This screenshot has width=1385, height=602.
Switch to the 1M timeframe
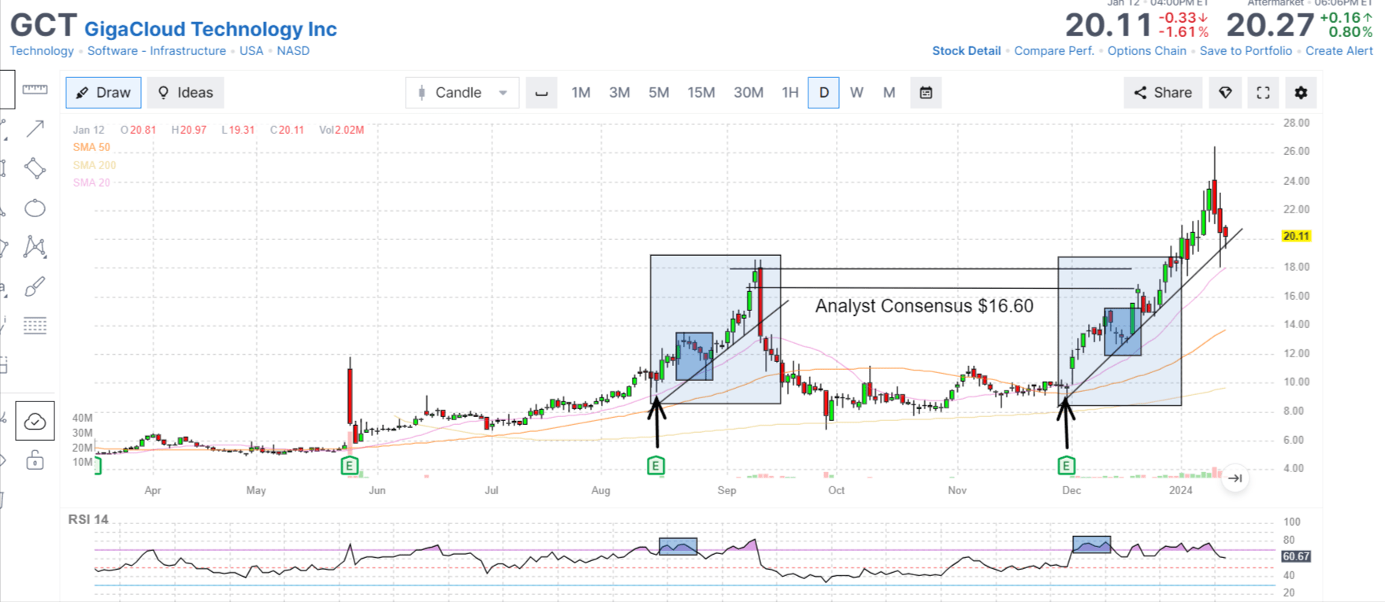click(581, 93)
